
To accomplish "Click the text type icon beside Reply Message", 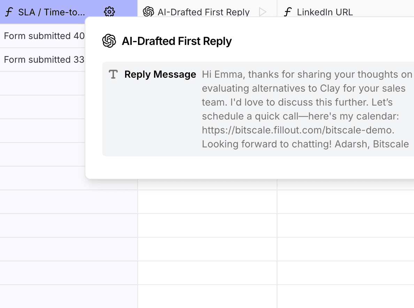I will [113, 75].
